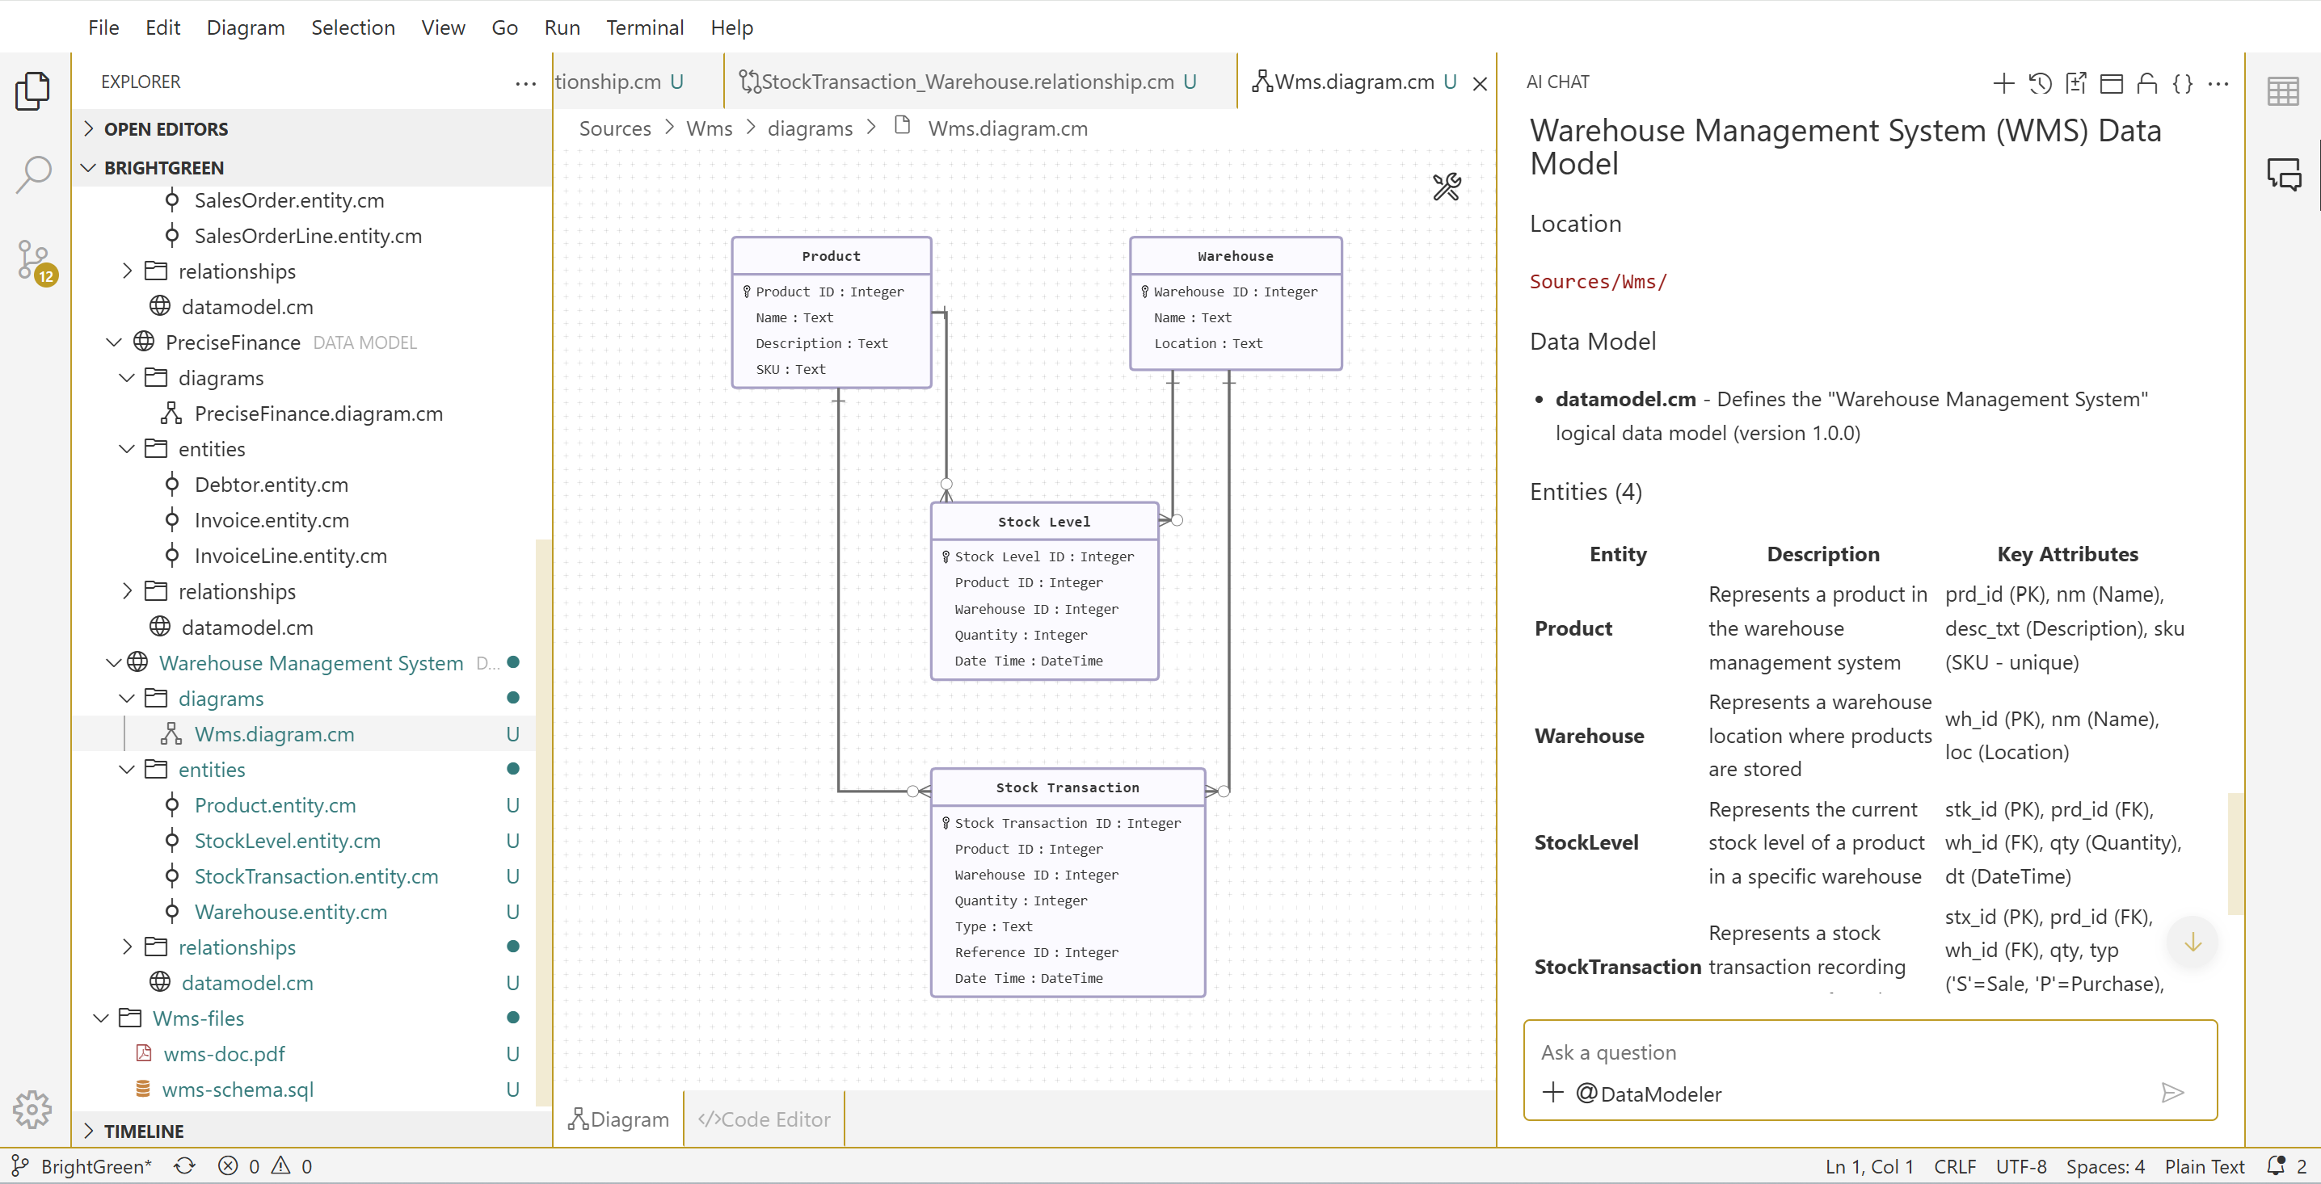Open StockLevel.entity.cm in explorer
Viewport: 2321px width, 1184px height.
(288, 840)
